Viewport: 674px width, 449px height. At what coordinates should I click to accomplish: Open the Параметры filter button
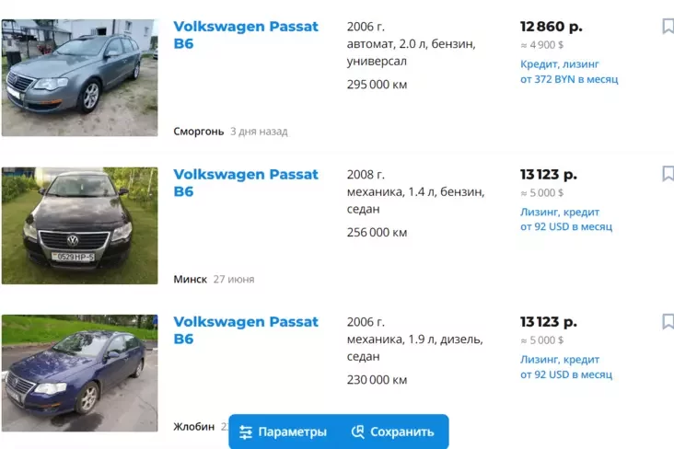tap(284, 432)
